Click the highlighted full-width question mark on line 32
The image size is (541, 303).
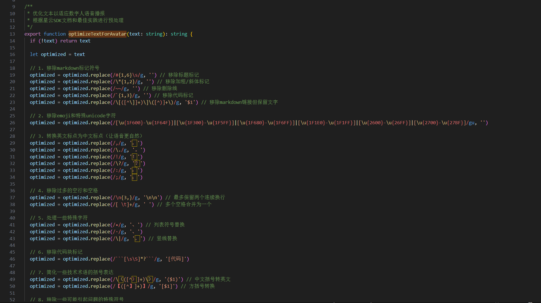pyautogui.click(x=137, y=164)
